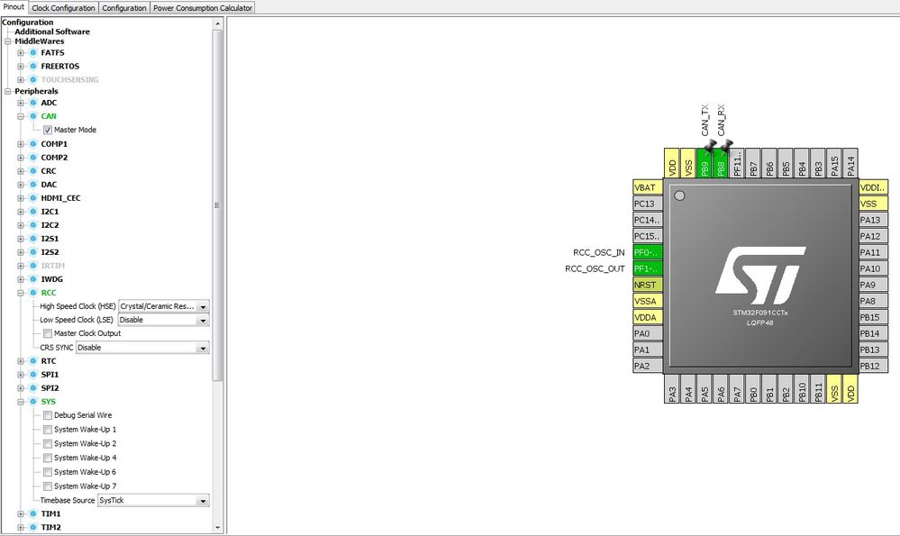Click pin PC13 on the chip
This screenshot has height=536, width=900.
pos(648,204)
